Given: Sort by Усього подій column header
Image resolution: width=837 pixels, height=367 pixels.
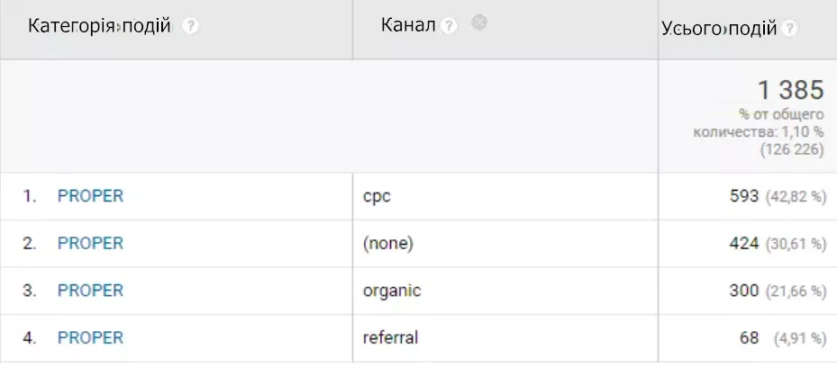Looking at the screenshot, I should 719,28.
